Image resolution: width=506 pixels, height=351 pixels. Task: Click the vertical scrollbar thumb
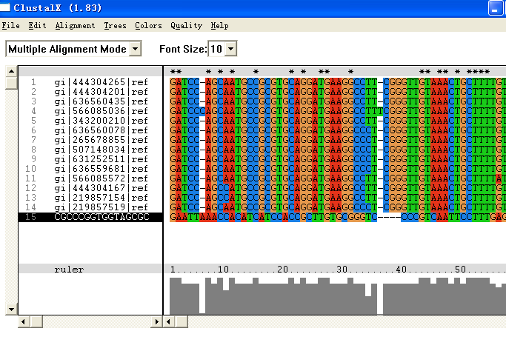11,83
